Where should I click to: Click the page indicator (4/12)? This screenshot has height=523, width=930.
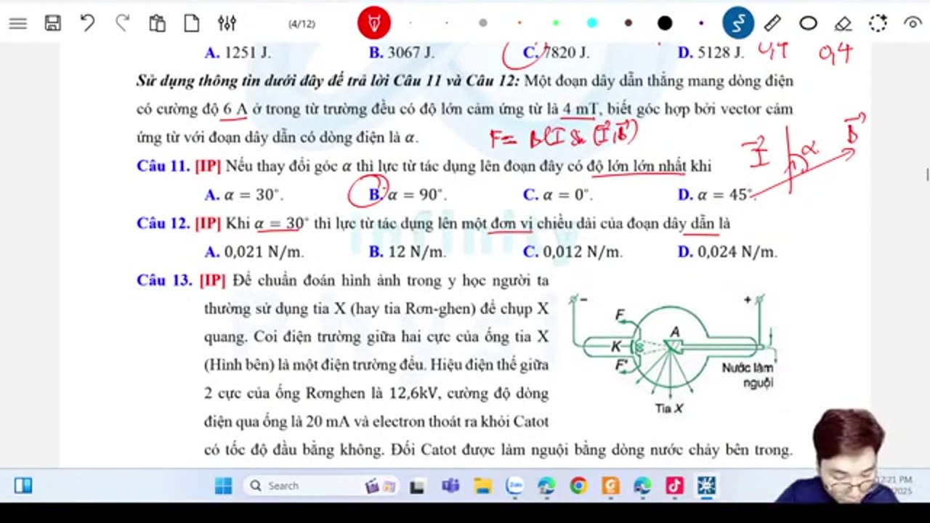coord(302,24)
